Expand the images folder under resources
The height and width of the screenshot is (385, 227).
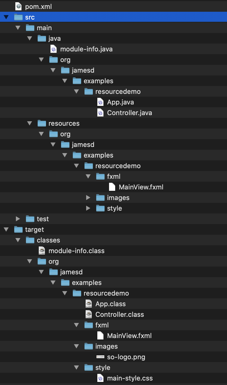tap(88, 198)
